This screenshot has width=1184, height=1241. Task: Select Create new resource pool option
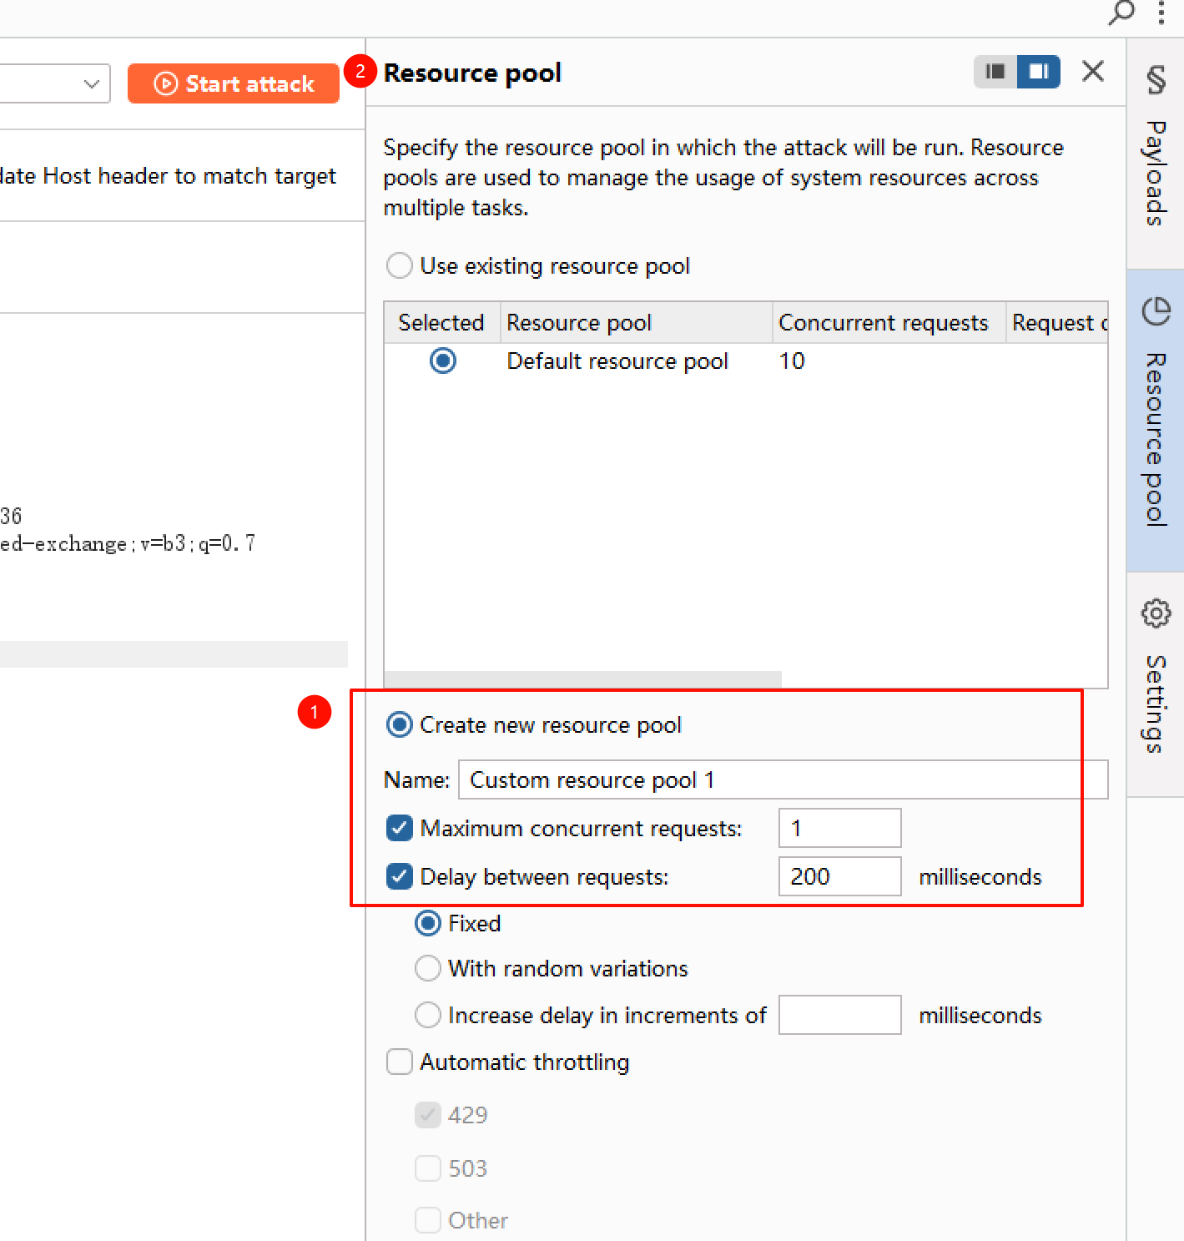(400, 725)
